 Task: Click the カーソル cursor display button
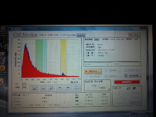(35, 88)
